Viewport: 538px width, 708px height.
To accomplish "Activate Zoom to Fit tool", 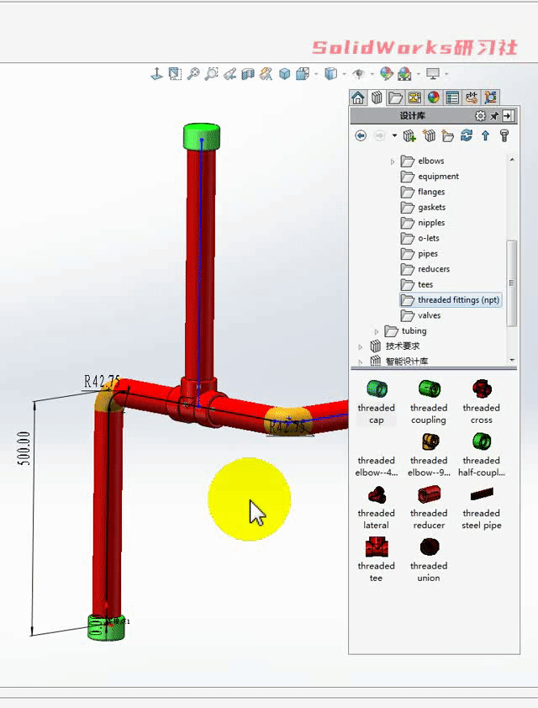I will tap(175, 74).
